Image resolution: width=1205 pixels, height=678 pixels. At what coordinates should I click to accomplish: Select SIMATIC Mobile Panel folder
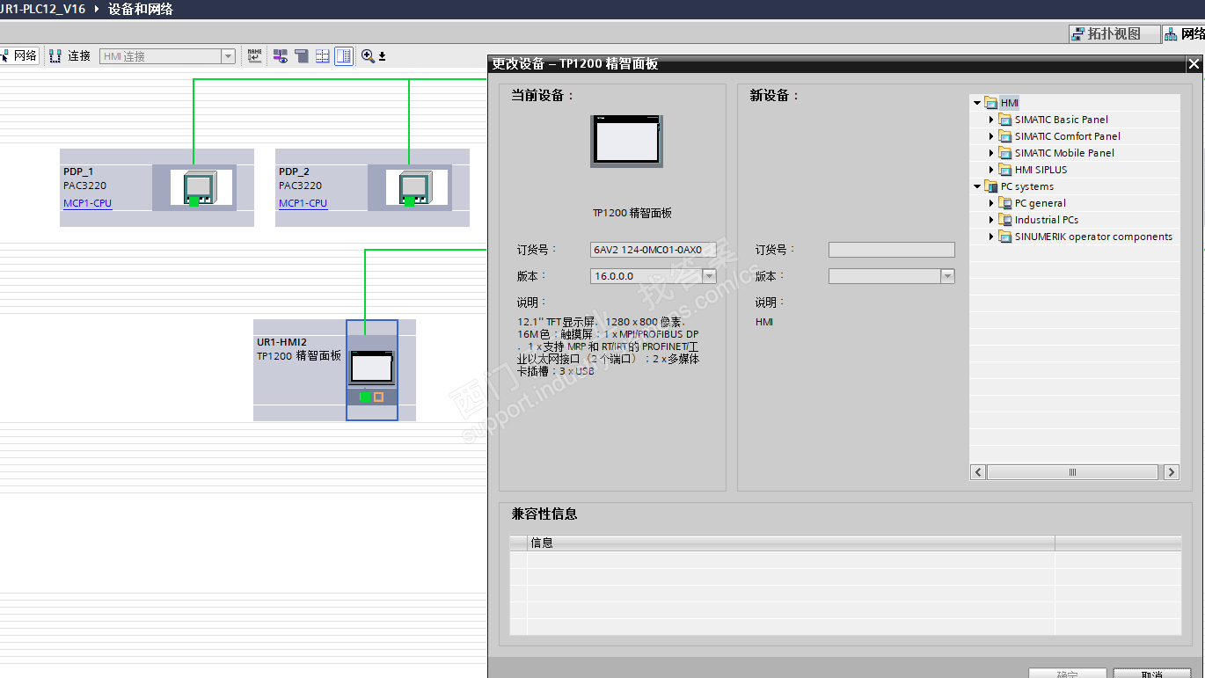(x=1056, y=153)
